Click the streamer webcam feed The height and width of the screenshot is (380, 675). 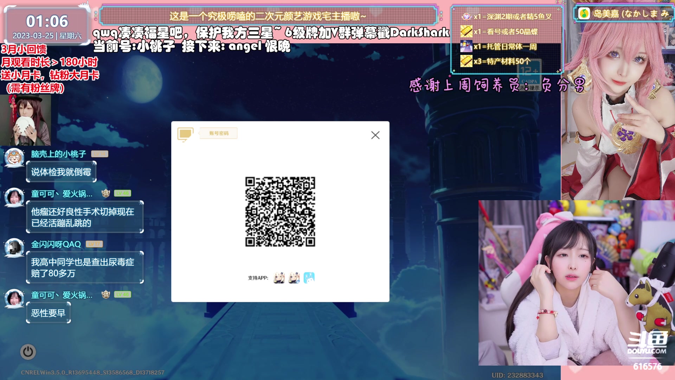[577, 283]
